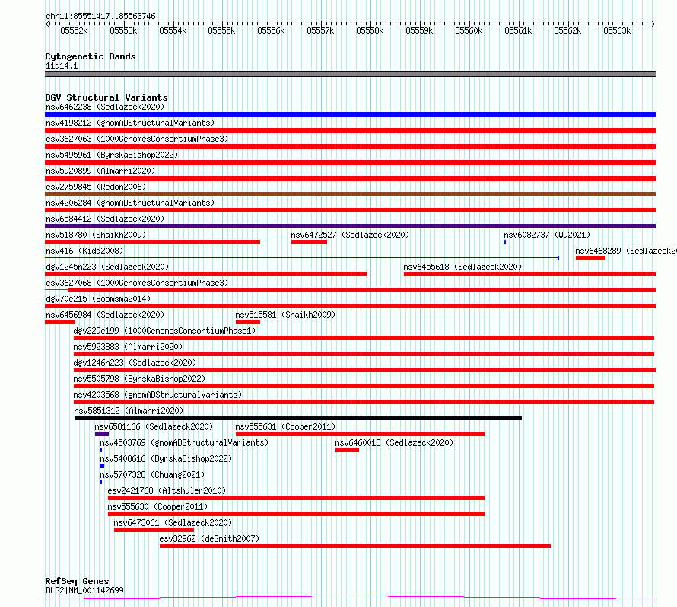
Task: Click nsv6456984 (Sedlazeck2020) label
Action: 105,315
